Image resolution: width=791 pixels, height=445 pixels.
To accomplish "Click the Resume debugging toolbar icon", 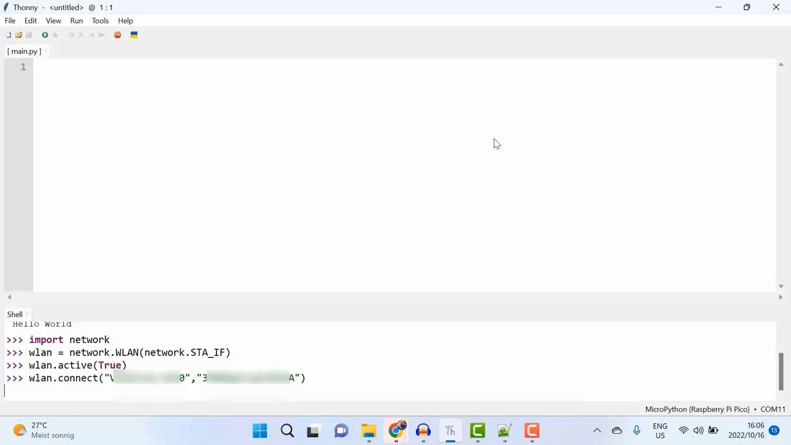I will (101, 35).
